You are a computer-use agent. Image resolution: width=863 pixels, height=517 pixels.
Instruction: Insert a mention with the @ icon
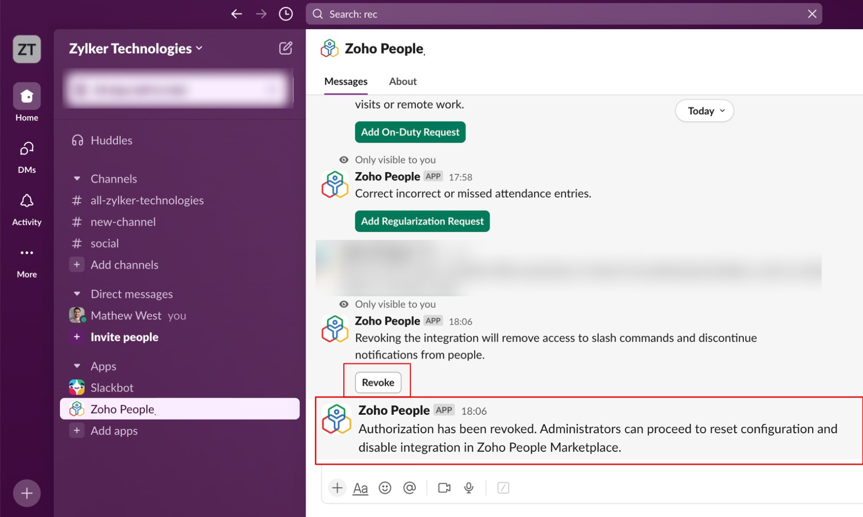point(410,488)
